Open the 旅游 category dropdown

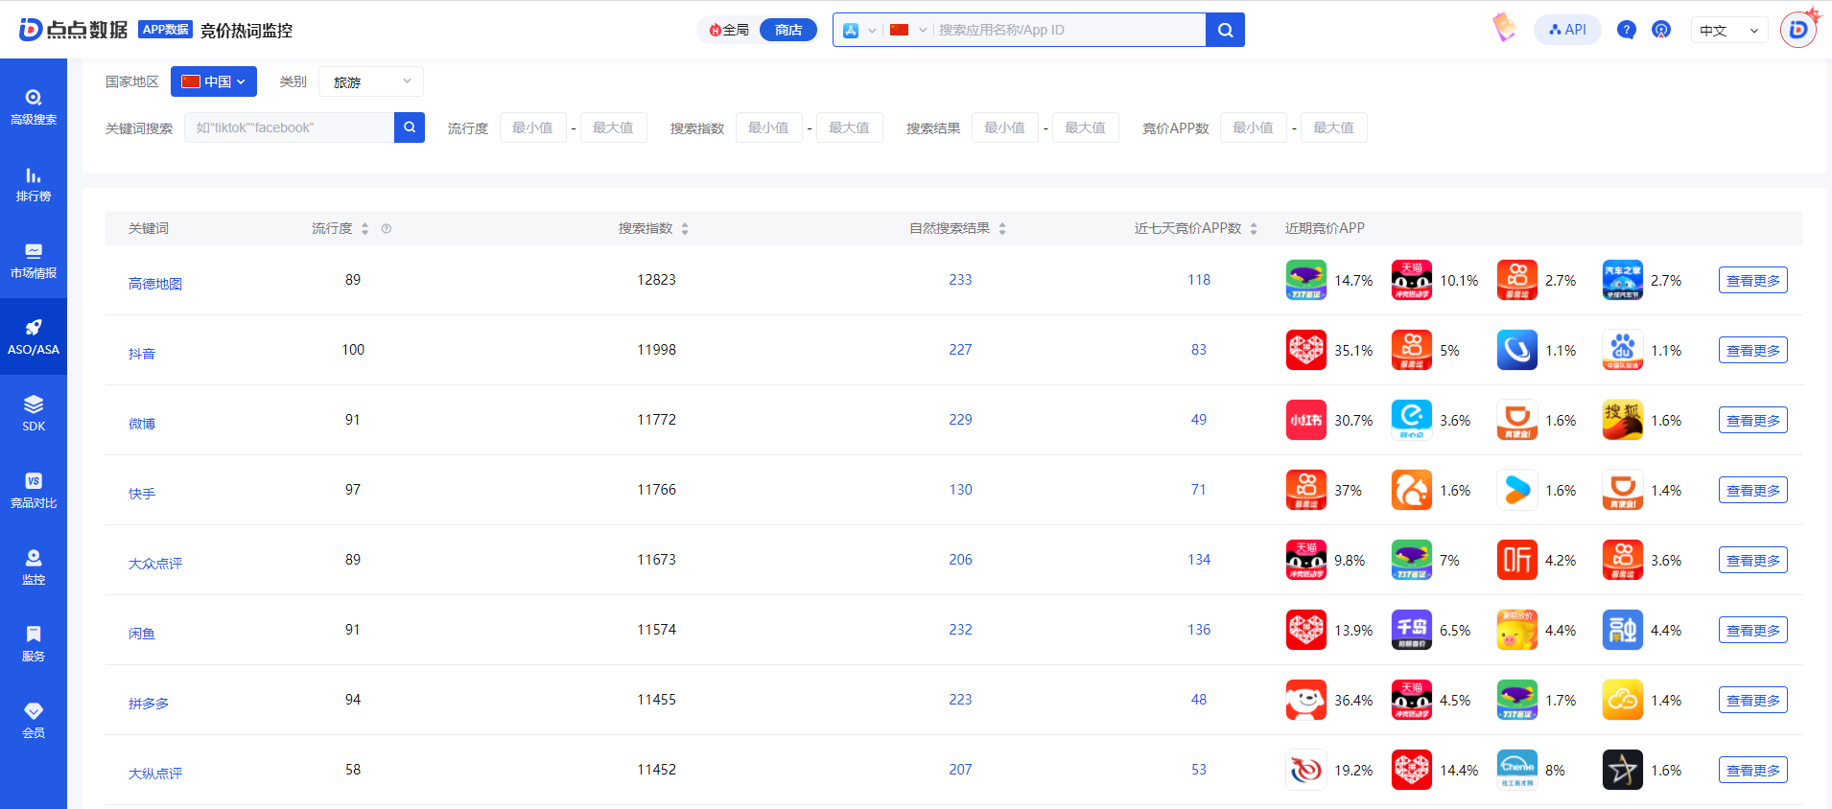point(370,82)
